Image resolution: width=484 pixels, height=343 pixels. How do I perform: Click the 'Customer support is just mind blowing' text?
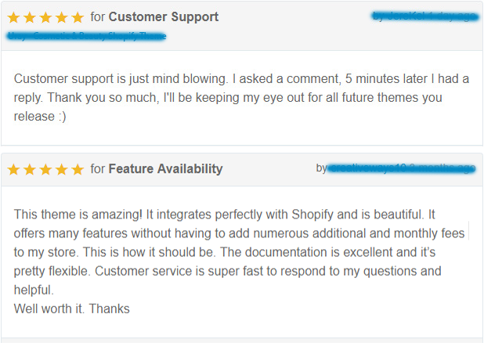(x=121, y=79)
